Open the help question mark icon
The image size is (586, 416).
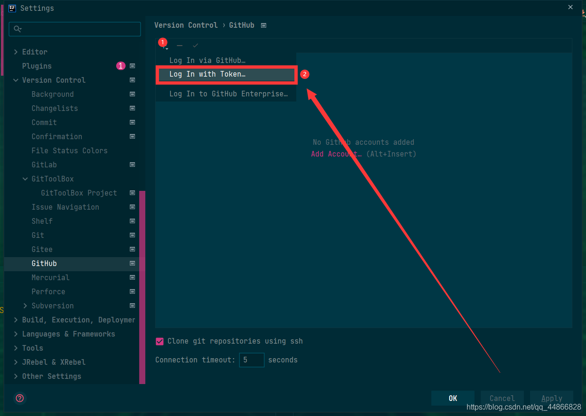[x=20, y=398]
